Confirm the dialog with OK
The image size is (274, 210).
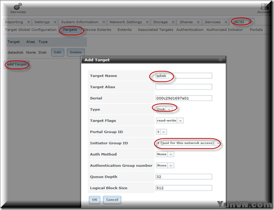[x=94, y=200]
